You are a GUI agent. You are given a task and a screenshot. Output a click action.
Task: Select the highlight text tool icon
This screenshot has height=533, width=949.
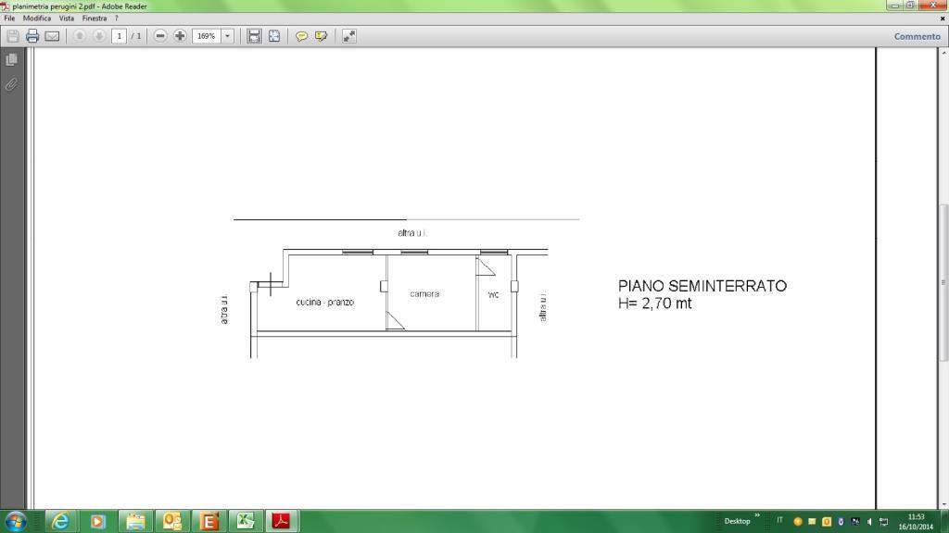tap(322, 36)
